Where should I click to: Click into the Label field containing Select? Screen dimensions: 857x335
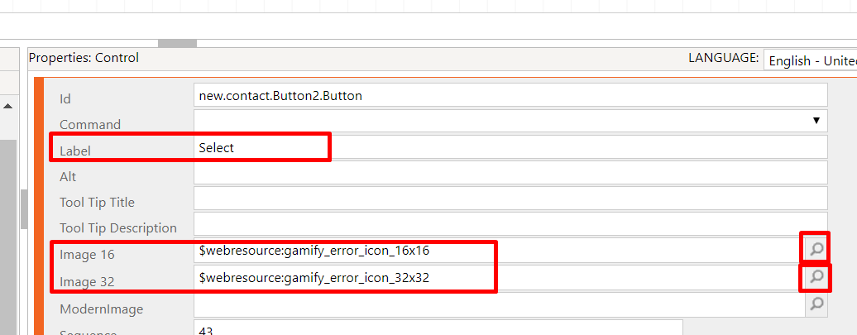click(510, 147)
